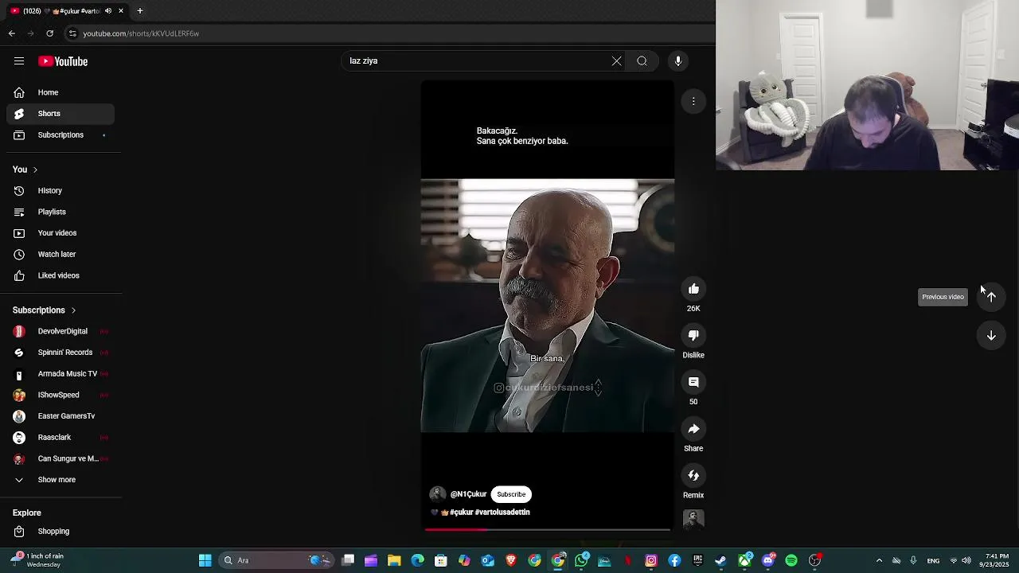
Task: Click the search magnifier button
Action: pyautogui.click(x=642, y=60)
